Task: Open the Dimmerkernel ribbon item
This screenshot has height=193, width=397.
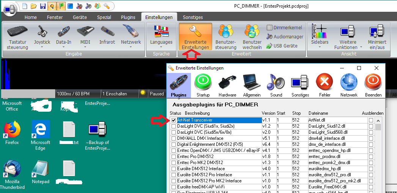Action: point(284,27)
